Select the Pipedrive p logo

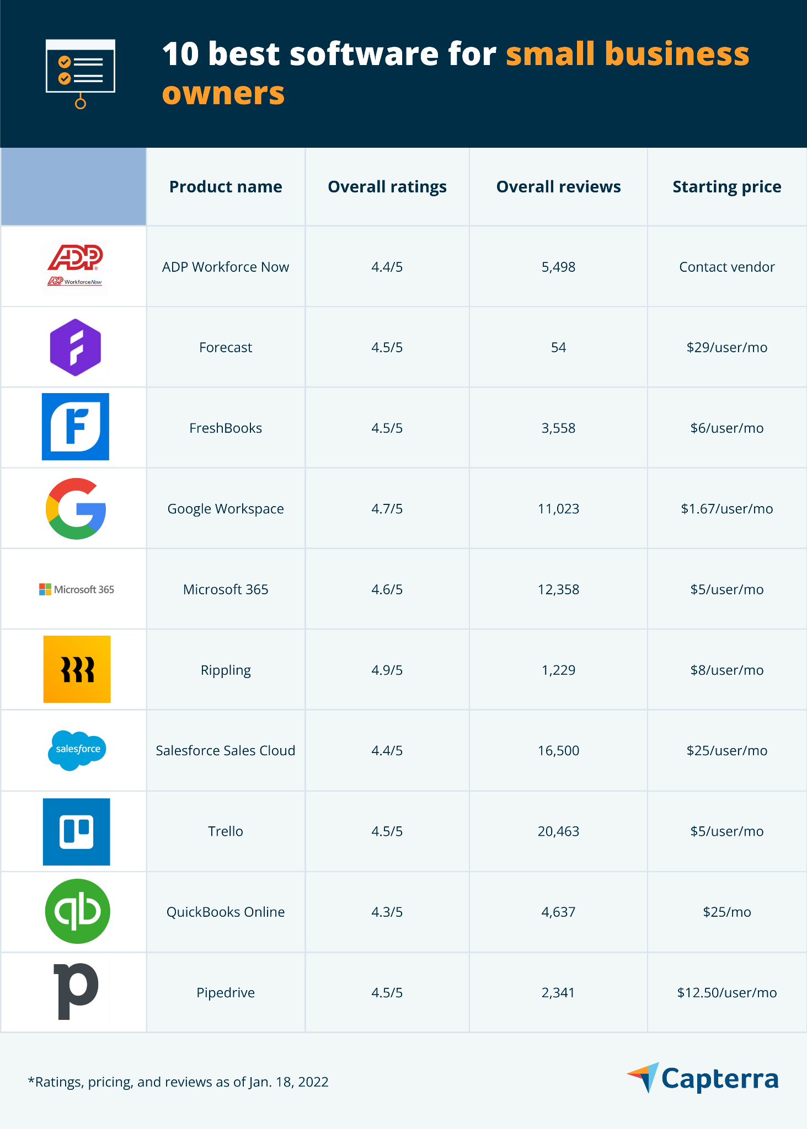[x=76, y=991]
